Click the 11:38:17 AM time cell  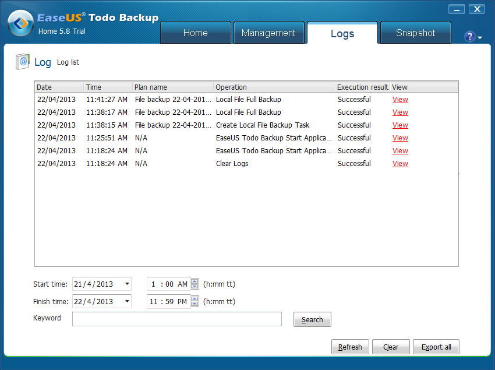(x=107, y=112)
